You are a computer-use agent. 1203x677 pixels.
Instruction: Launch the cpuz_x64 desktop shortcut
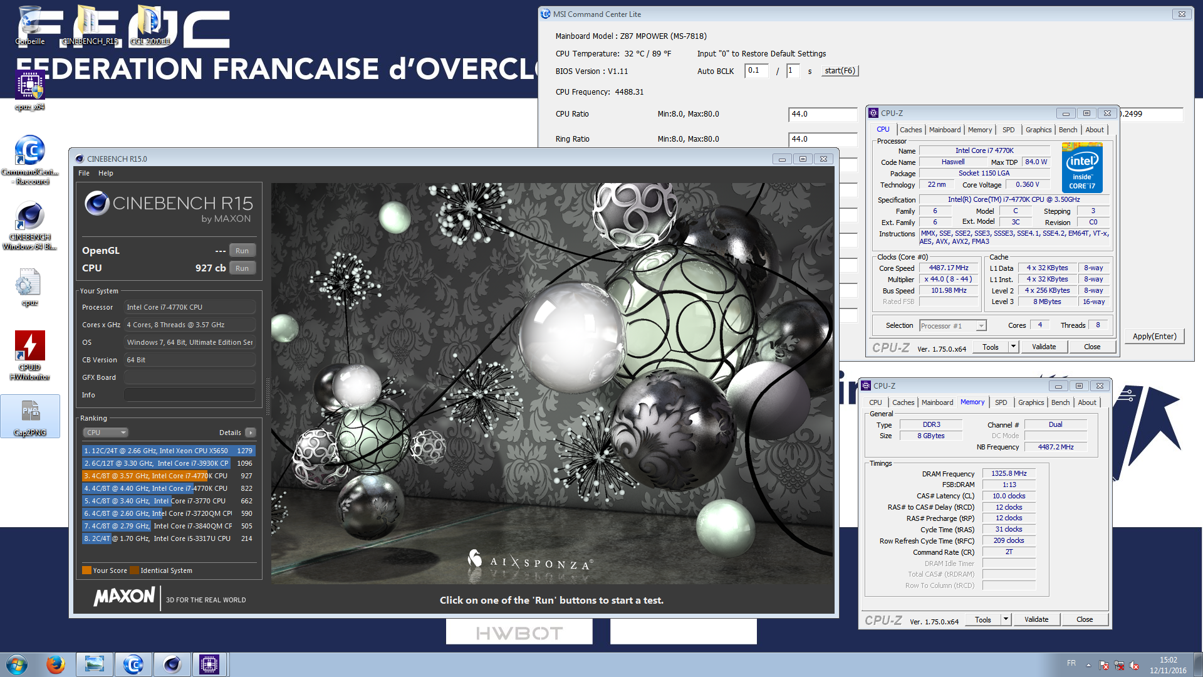pyautogui.click(x=29, y=90)
